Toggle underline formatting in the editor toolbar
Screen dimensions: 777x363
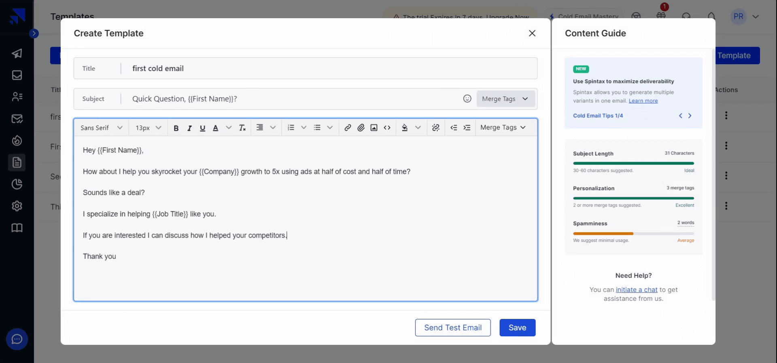202,128
